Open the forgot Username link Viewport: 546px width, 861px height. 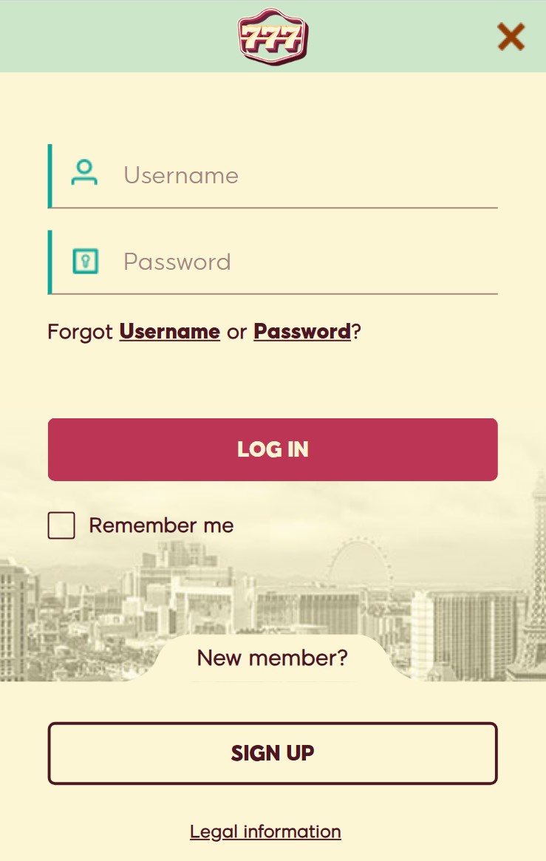click(169, 332)
